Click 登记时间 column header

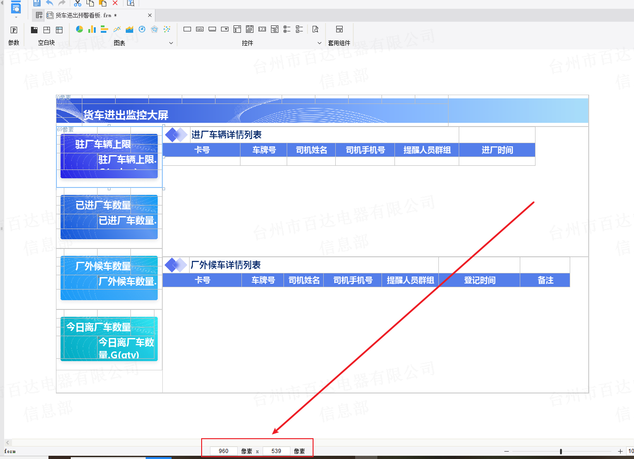(480, 280)
